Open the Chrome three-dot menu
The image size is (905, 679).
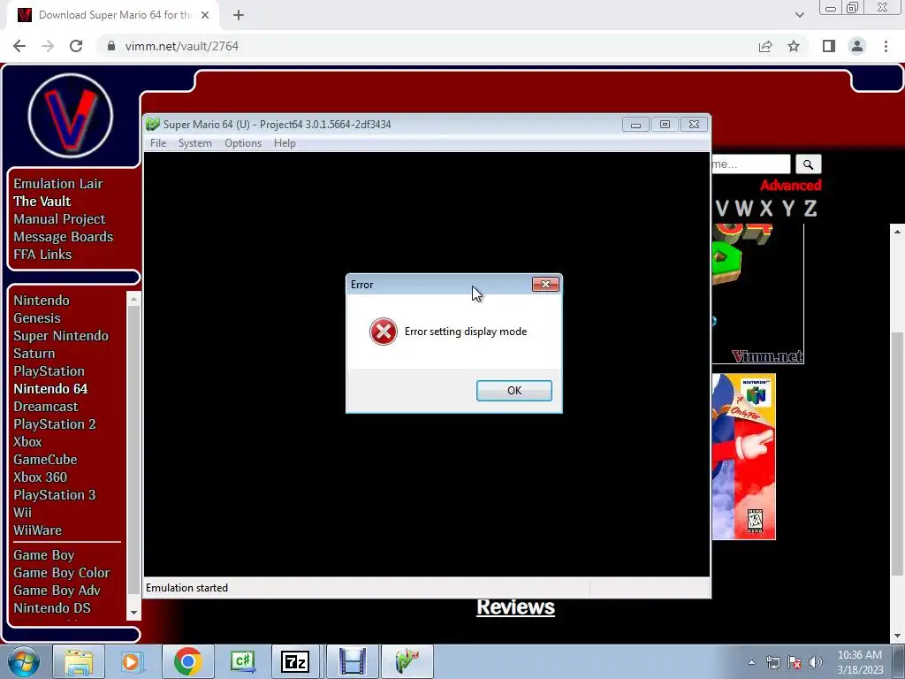[x=886, y=46]
